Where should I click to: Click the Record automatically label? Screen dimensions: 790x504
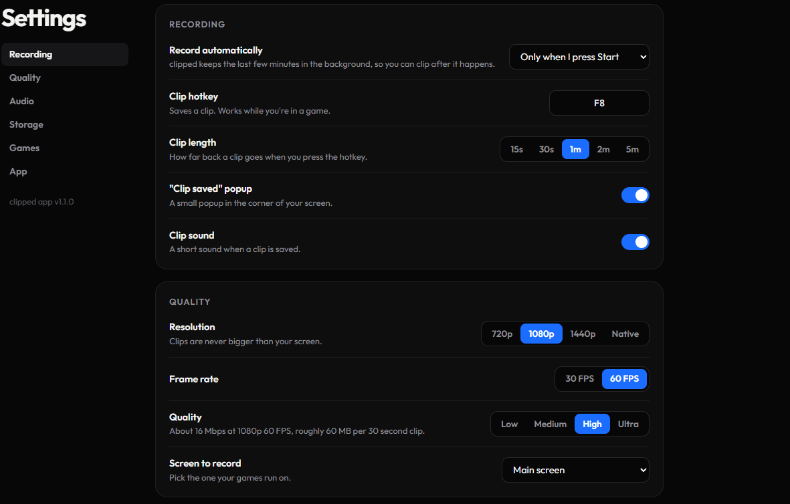215,50
